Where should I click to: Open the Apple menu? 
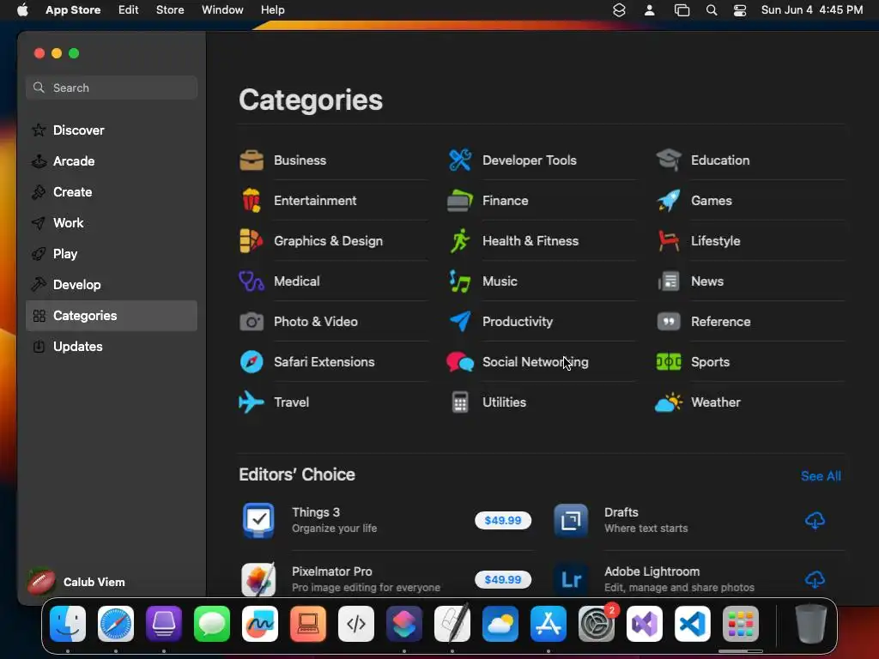pyautogui.click(x=22, y=9)
